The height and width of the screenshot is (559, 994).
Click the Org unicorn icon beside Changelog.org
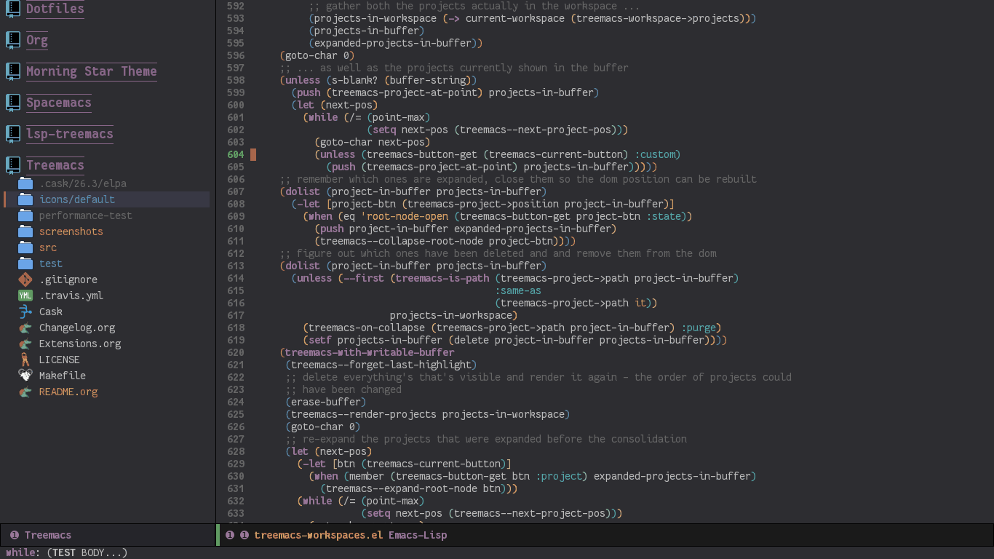(24, 328)
